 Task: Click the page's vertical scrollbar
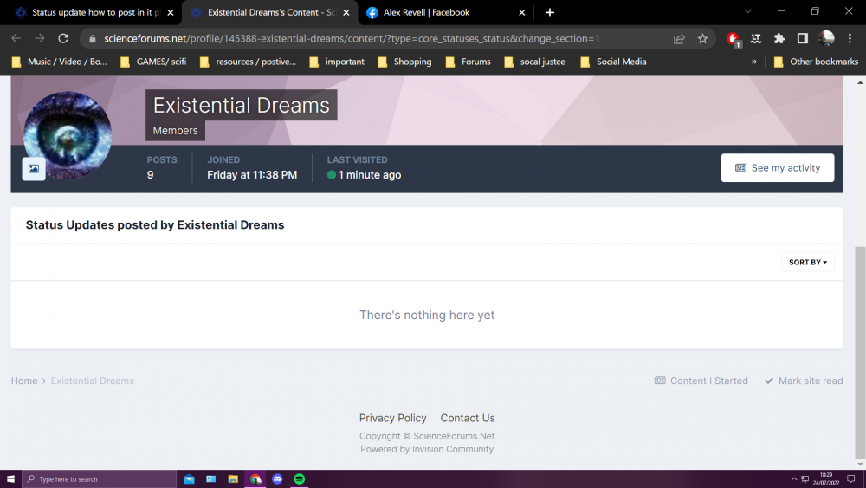point(859,260)
